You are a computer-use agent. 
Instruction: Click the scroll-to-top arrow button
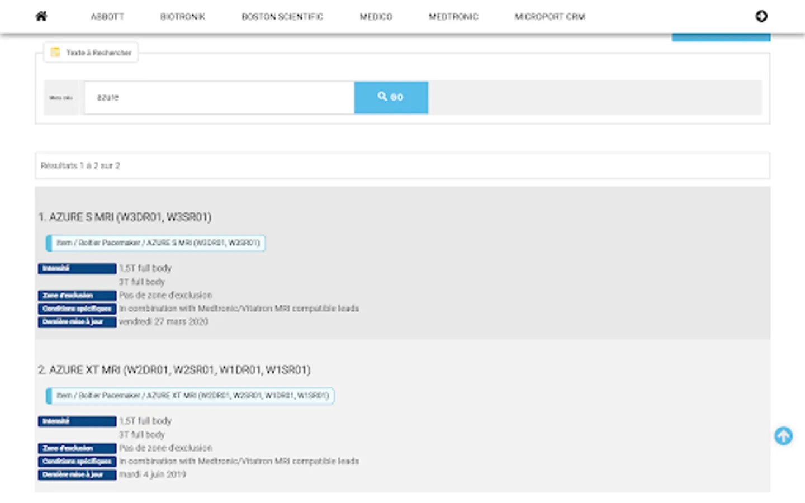tap(783, 436)
